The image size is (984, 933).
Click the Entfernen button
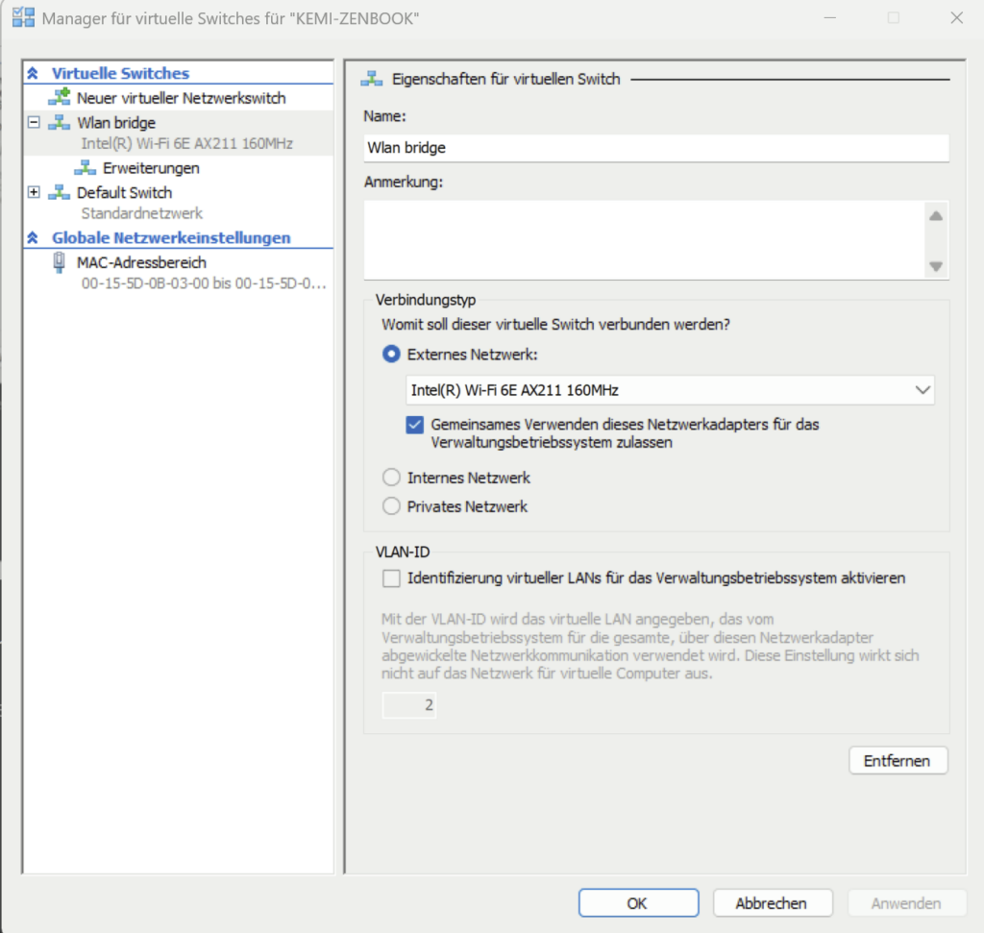(898, 760)
